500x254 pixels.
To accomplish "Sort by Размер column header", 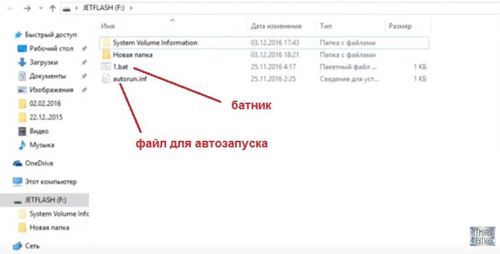I will pyautogui.click(x=400, y=26).
